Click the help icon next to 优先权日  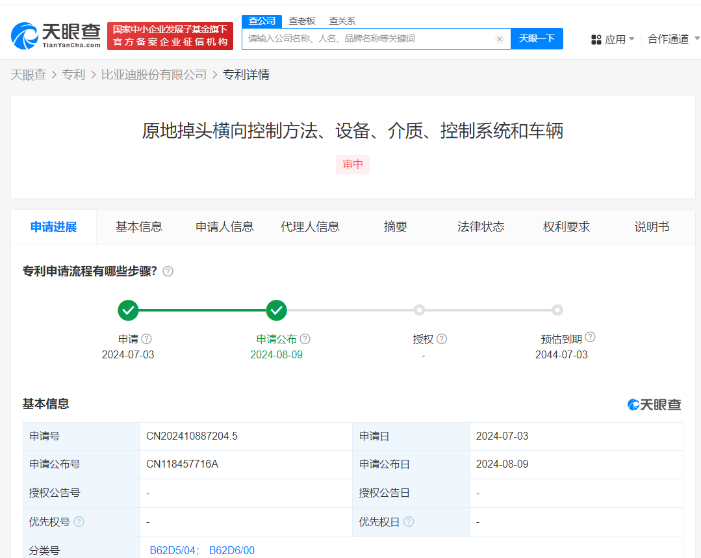[x=408, y=522]
